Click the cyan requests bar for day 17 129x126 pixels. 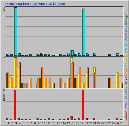69,54
